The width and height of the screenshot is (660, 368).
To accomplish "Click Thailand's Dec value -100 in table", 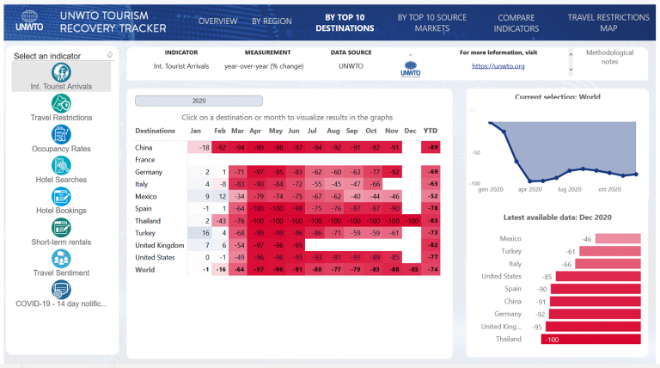I will point(412,221).
